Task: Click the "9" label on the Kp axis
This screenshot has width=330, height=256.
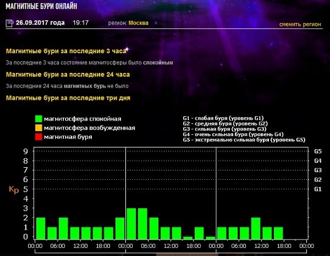Action: click(25, 151)
